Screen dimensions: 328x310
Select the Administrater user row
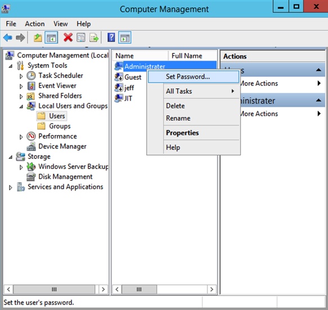[165, 66]
